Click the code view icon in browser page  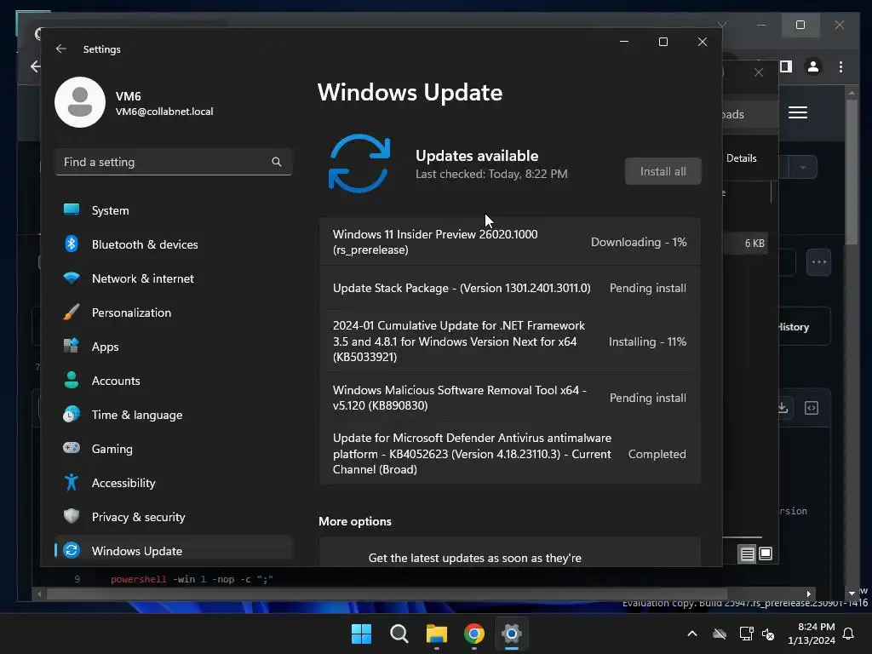tap(812, 408)
